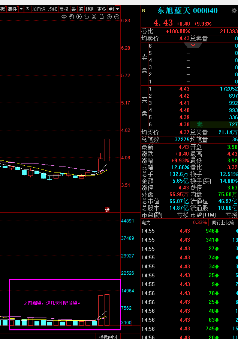Viewport: 238px width, 339px height.
Task: Click 加自选 to add to watchlist
Action: pyautogui.click(x=39, y=9)
